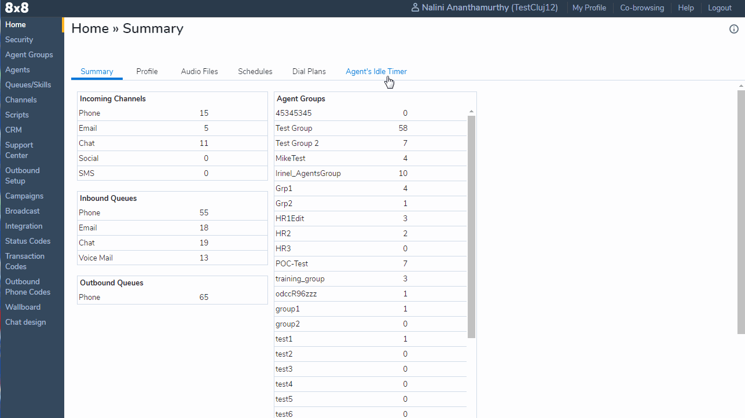Click the user icon beside Nalini Ananthamurthy
This screenshot has width=745, height=418.
414,8
